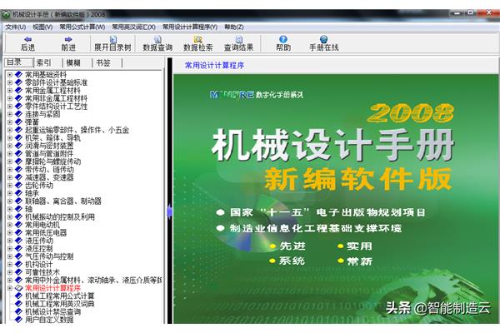Image resolution: width=500 pixels, height=333 pixels.
Task: Open the 常用设计计算程序(Y) menu
Action: [x=190, y=27]
